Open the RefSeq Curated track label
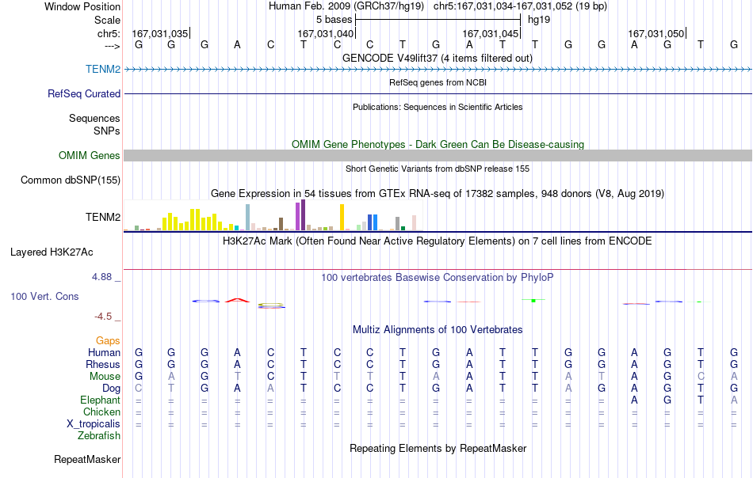This screenshot has width=753, height=478. (83, 93)
